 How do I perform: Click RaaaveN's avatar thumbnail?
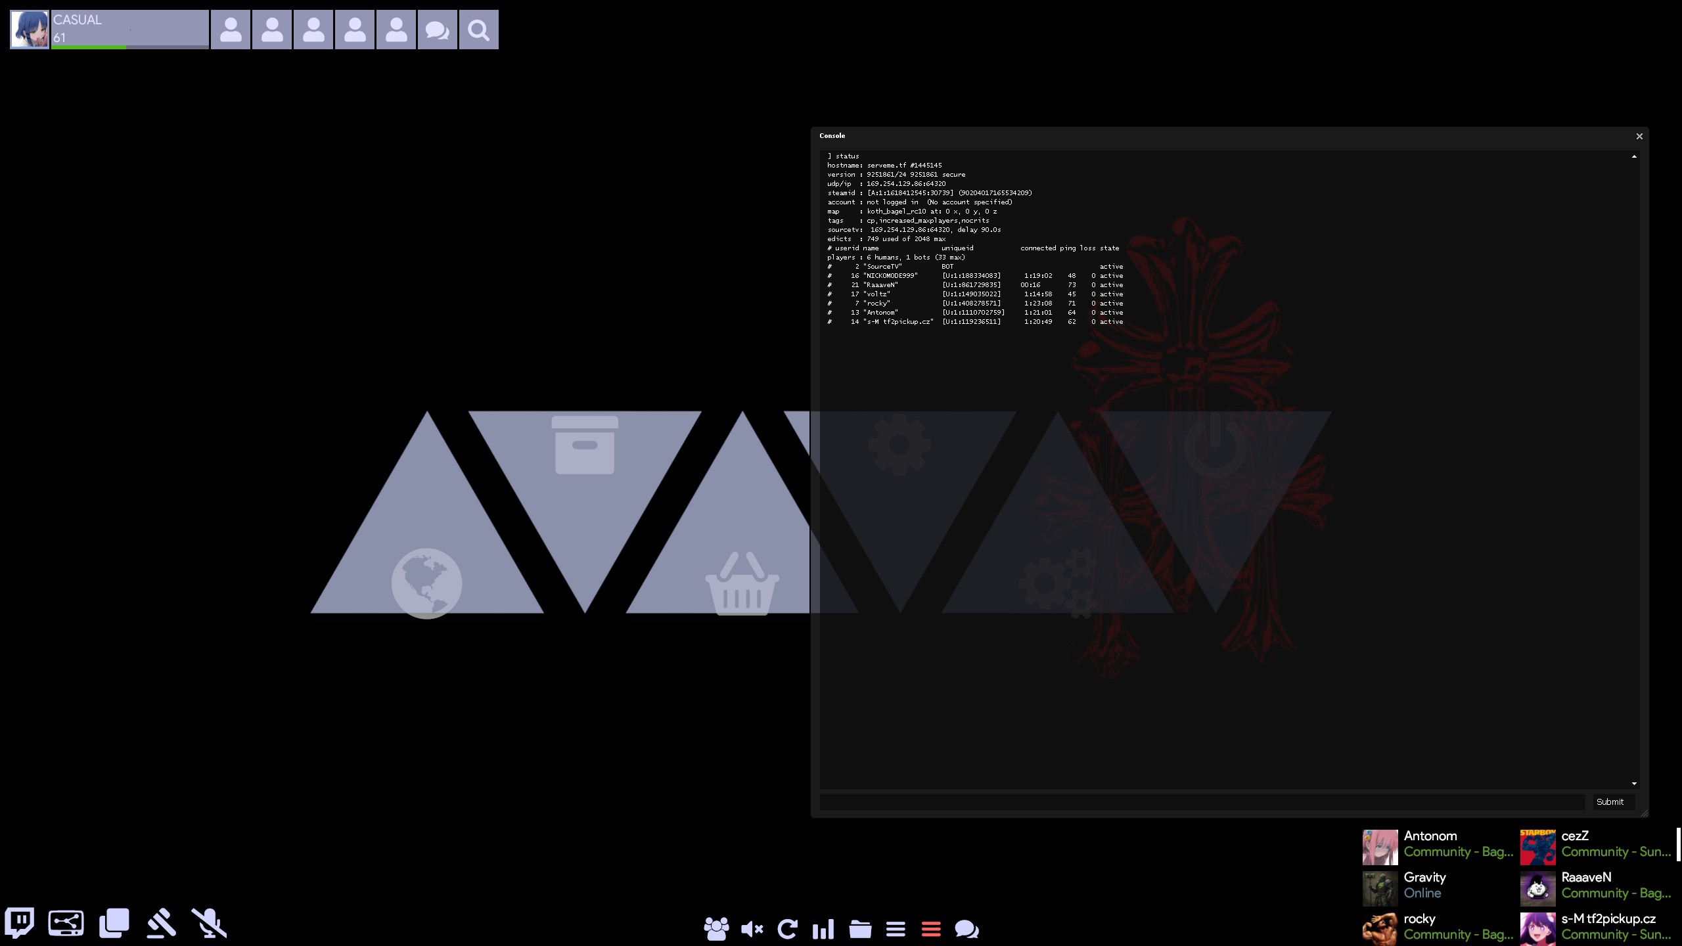click(x=1537, y=888)
